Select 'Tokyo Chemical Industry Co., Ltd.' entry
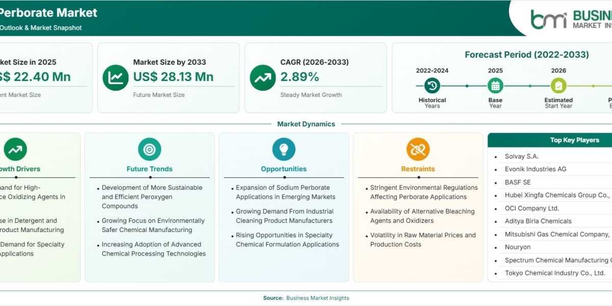The height and width of the screenshot is (306, 612). pyautogui.click(x=555, y=273)
